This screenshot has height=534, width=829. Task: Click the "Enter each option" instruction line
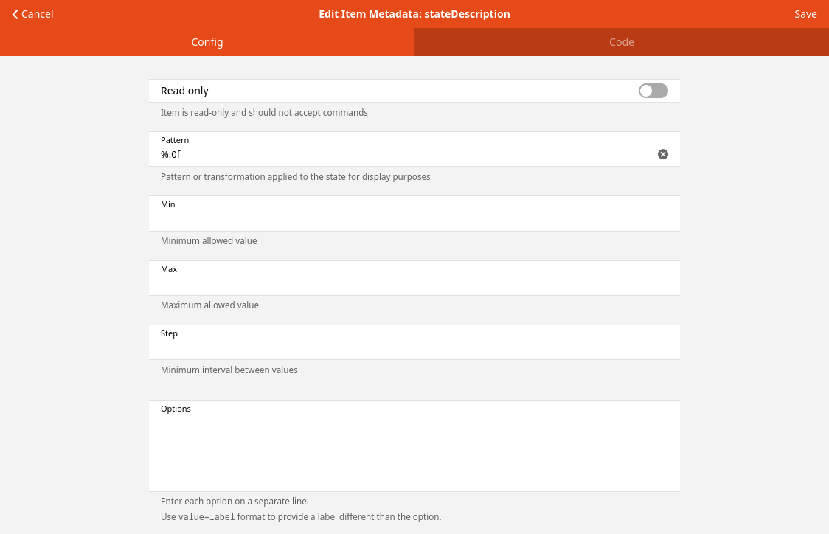click(x=235, y=502)
